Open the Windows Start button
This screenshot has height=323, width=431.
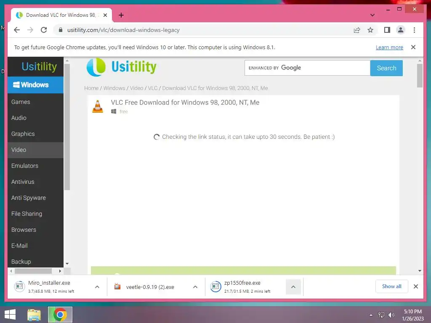pyautogui.click(x=10, y=315)
